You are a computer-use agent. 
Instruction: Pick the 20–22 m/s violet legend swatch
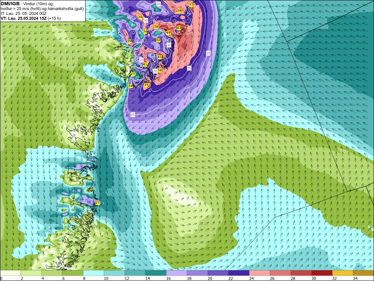pos(218,273)
